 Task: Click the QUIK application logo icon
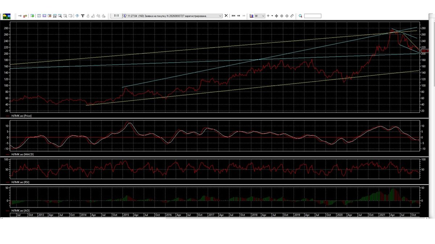click(x=7, y=16)
